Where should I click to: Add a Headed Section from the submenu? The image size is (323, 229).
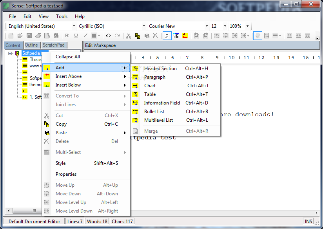(x=176, y=69)
